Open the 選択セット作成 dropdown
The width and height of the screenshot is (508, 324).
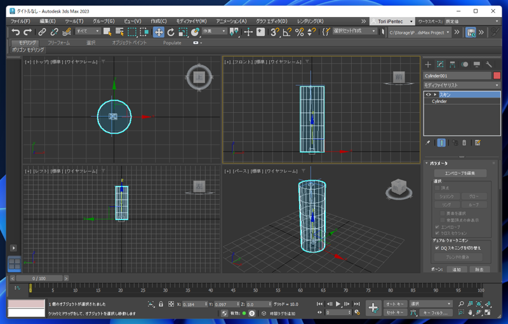pyautogui.click(x=355, y=31)
